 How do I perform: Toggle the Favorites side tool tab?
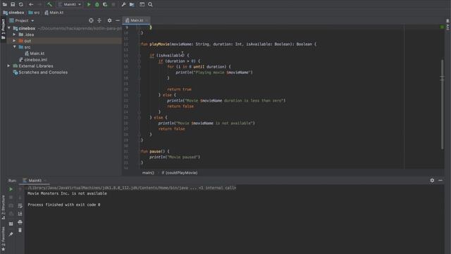(x=3, y=238)
